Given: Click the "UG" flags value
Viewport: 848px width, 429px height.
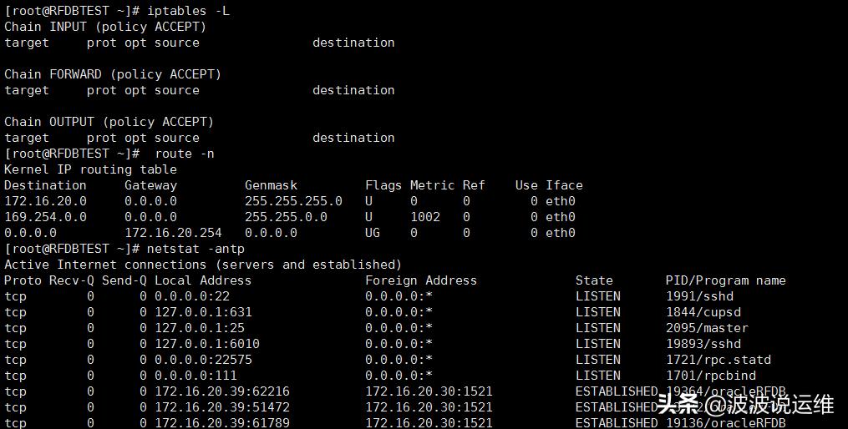Looking at the screenshot, I should tap(373, 233).
